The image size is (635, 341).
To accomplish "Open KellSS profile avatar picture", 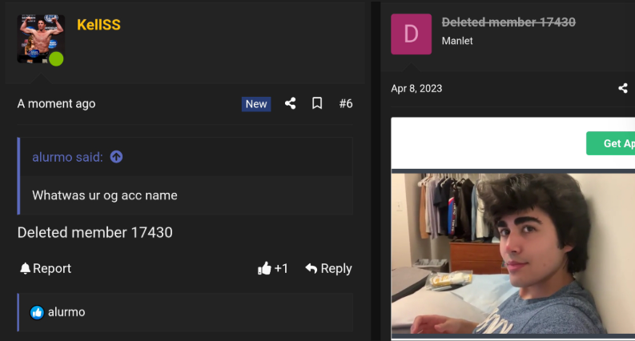I will pyautogui.click(x=41, y=38).
